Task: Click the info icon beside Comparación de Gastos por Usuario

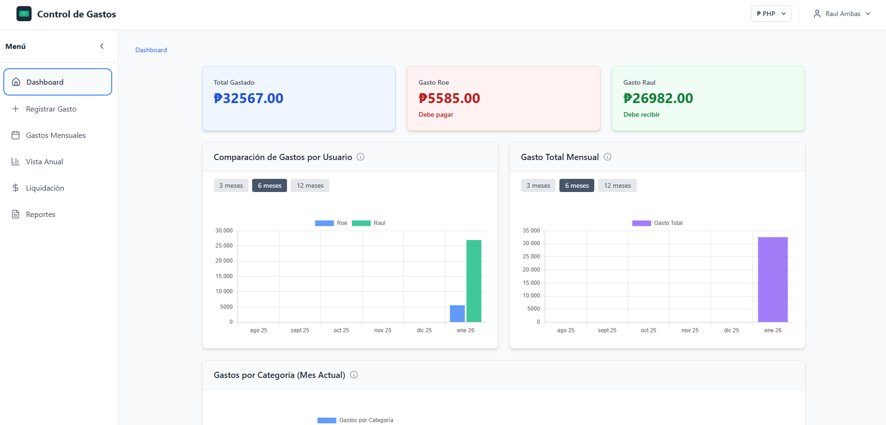Action: 361,157
